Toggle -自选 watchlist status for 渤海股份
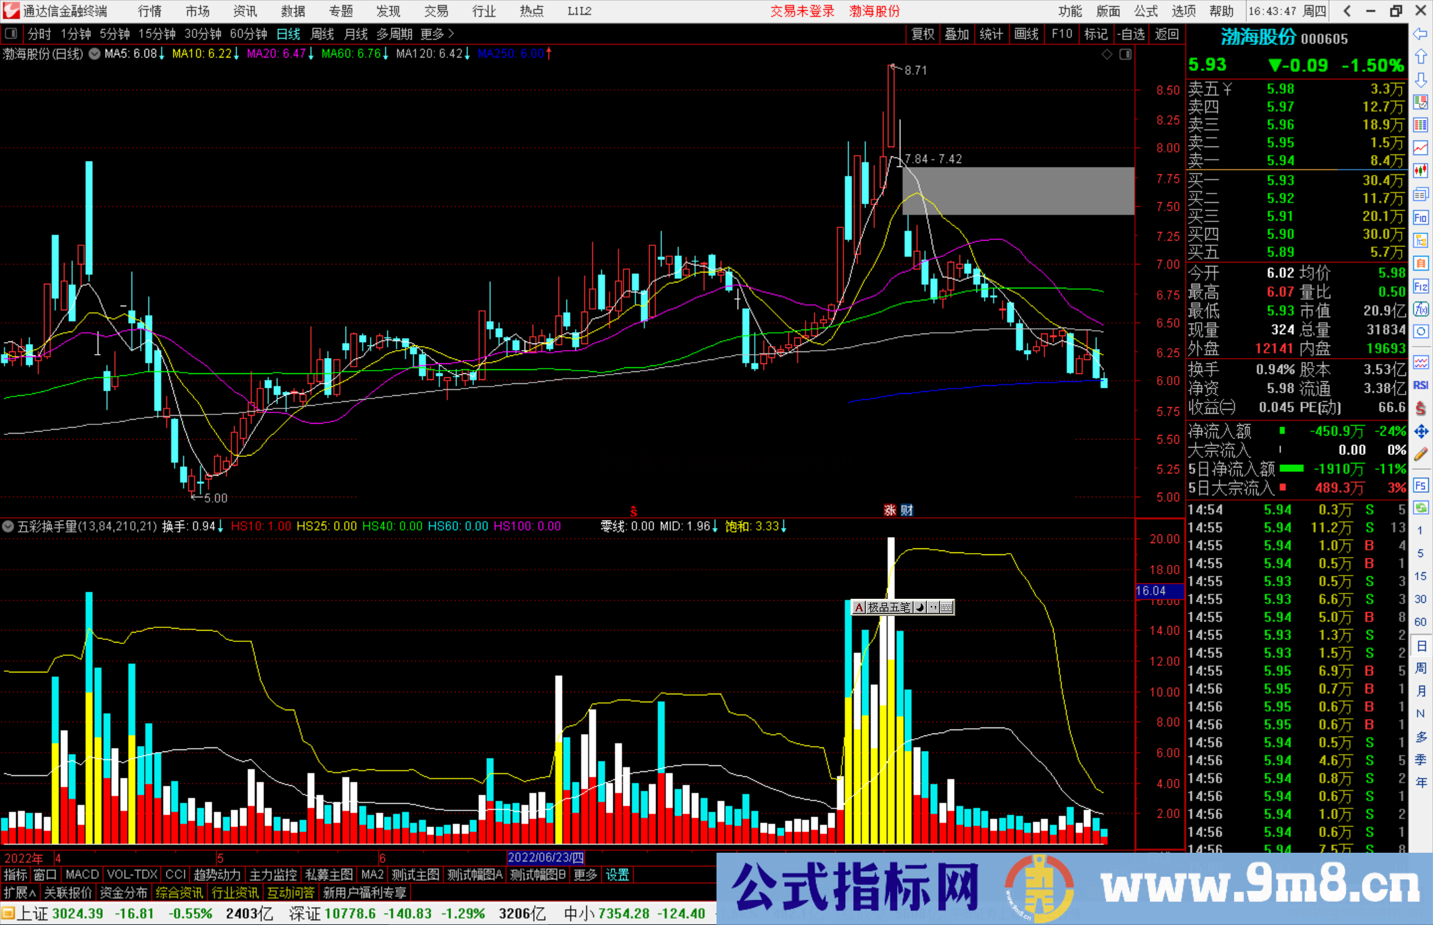1433x925 pixels. (x=1131, y=34)
